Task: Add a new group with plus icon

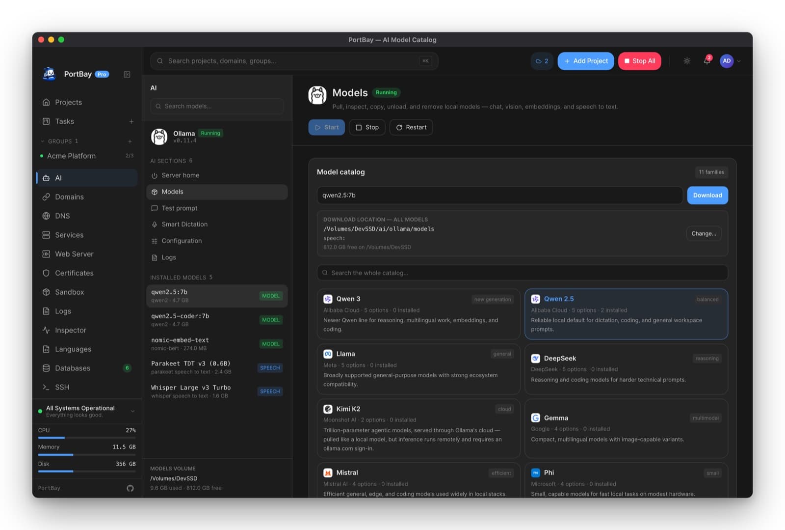Action: tap(130, 141)
